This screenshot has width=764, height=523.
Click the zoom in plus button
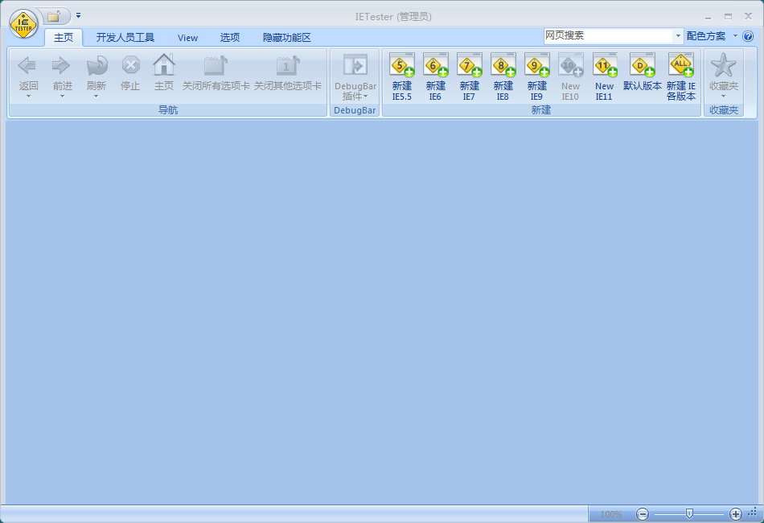click(735, 514)
